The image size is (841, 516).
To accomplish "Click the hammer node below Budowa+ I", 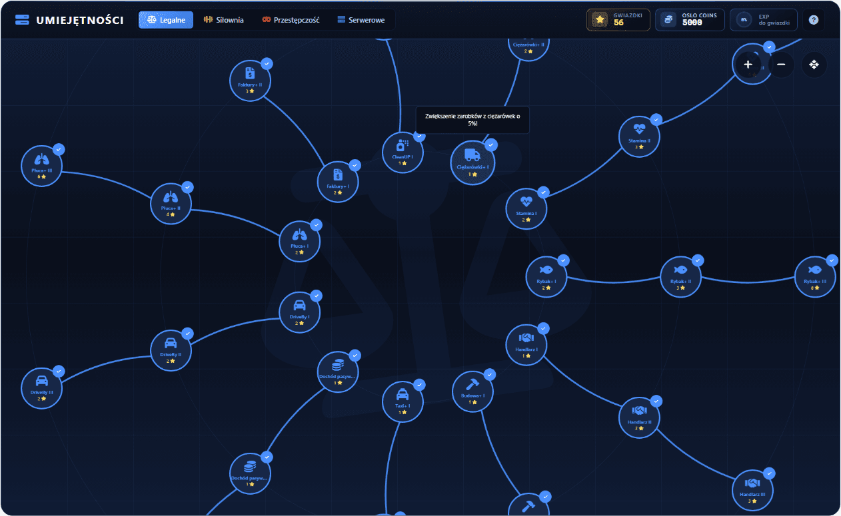I will coord(528,506).
